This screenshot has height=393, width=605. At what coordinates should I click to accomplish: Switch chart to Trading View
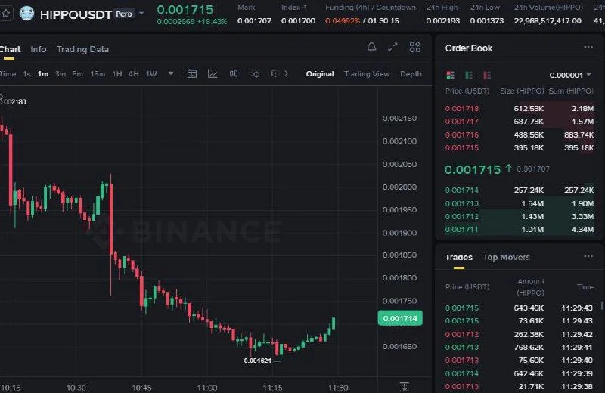367,73
